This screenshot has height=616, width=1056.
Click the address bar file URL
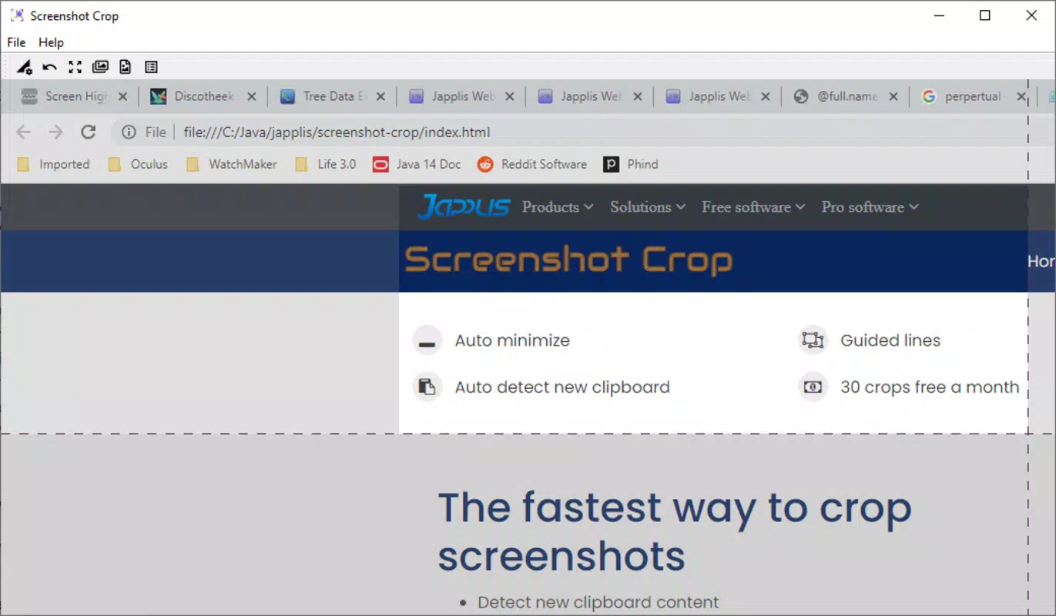point(337,132)
